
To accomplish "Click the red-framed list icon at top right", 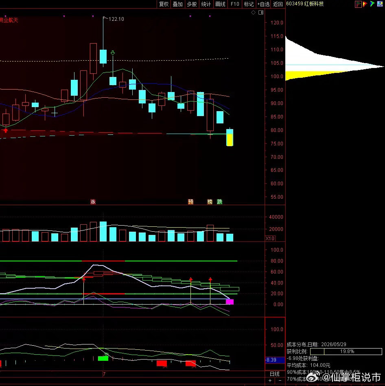I will [358, 4].
